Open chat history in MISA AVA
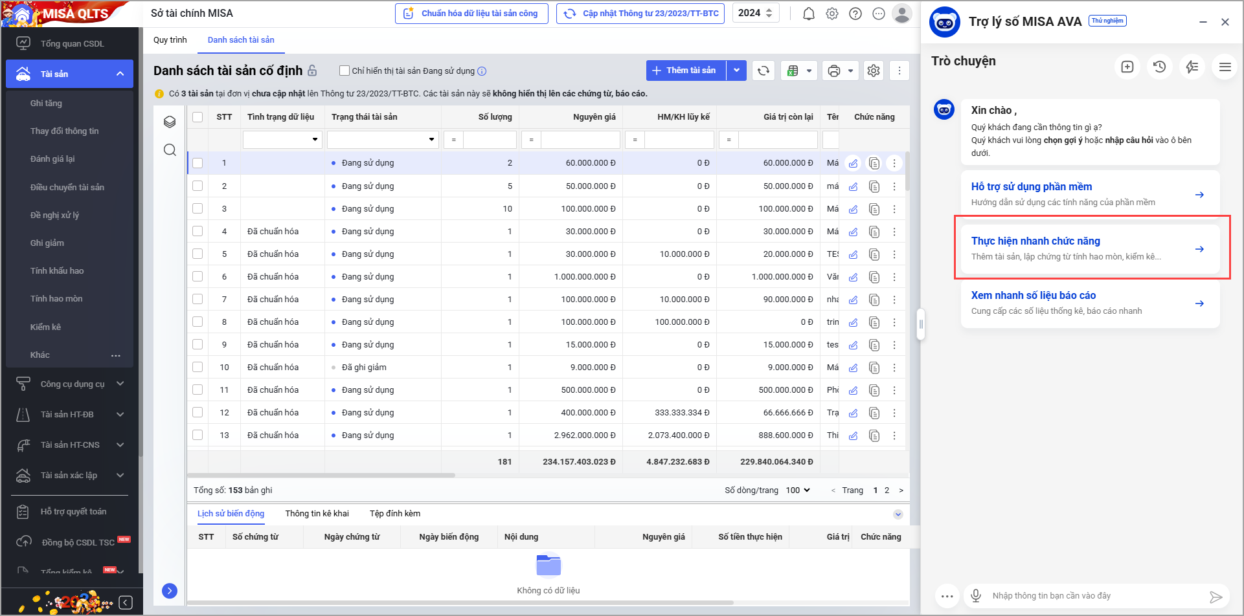Screen dimensions: 1244x616 coord(1159,67)
